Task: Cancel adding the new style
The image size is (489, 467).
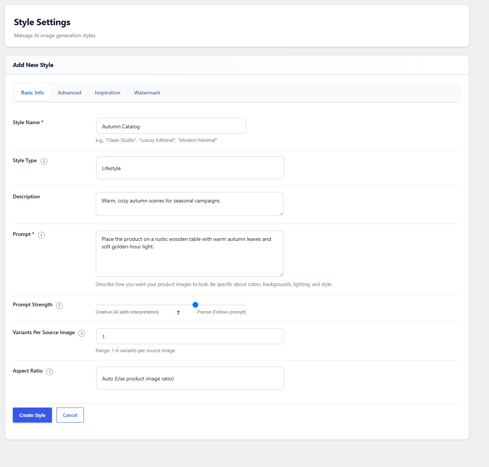Action: [x=70, y=415]
